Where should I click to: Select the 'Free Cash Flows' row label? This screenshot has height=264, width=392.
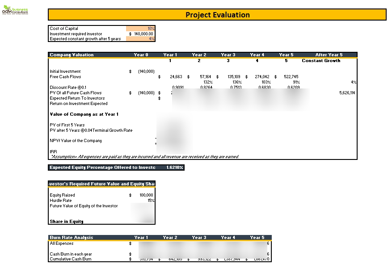tap(65, 77)
